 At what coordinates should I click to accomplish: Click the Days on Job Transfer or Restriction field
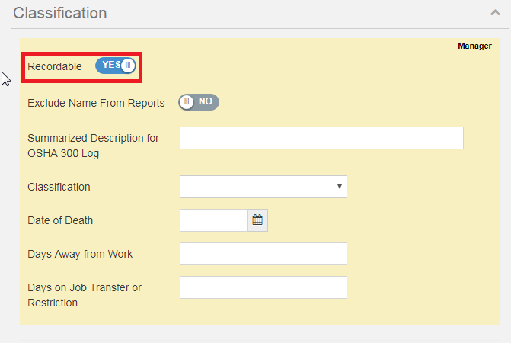coord(263,287)
